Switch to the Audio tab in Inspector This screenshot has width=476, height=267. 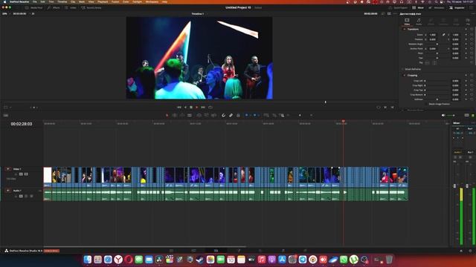point(419,22)
